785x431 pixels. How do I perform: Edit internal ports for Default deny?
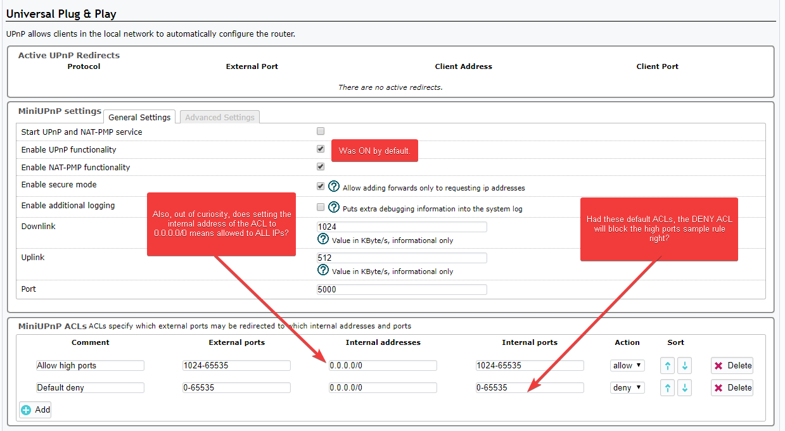coord(530,387)
